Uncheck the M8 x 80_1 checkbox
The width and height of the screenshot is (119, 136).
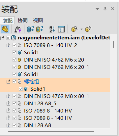click(15, 96)
